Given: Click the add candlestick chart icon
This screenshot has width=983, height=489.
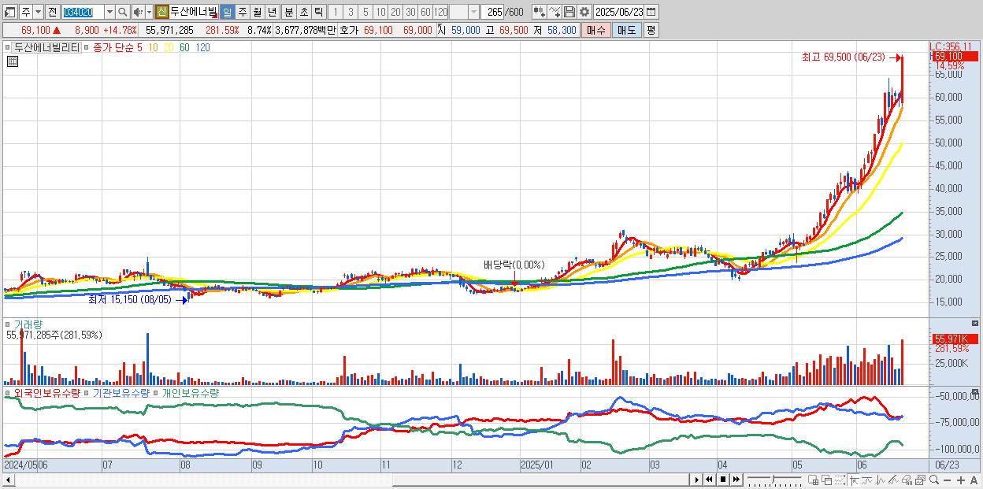Looking at the screenshot, I should click(540, 12).
